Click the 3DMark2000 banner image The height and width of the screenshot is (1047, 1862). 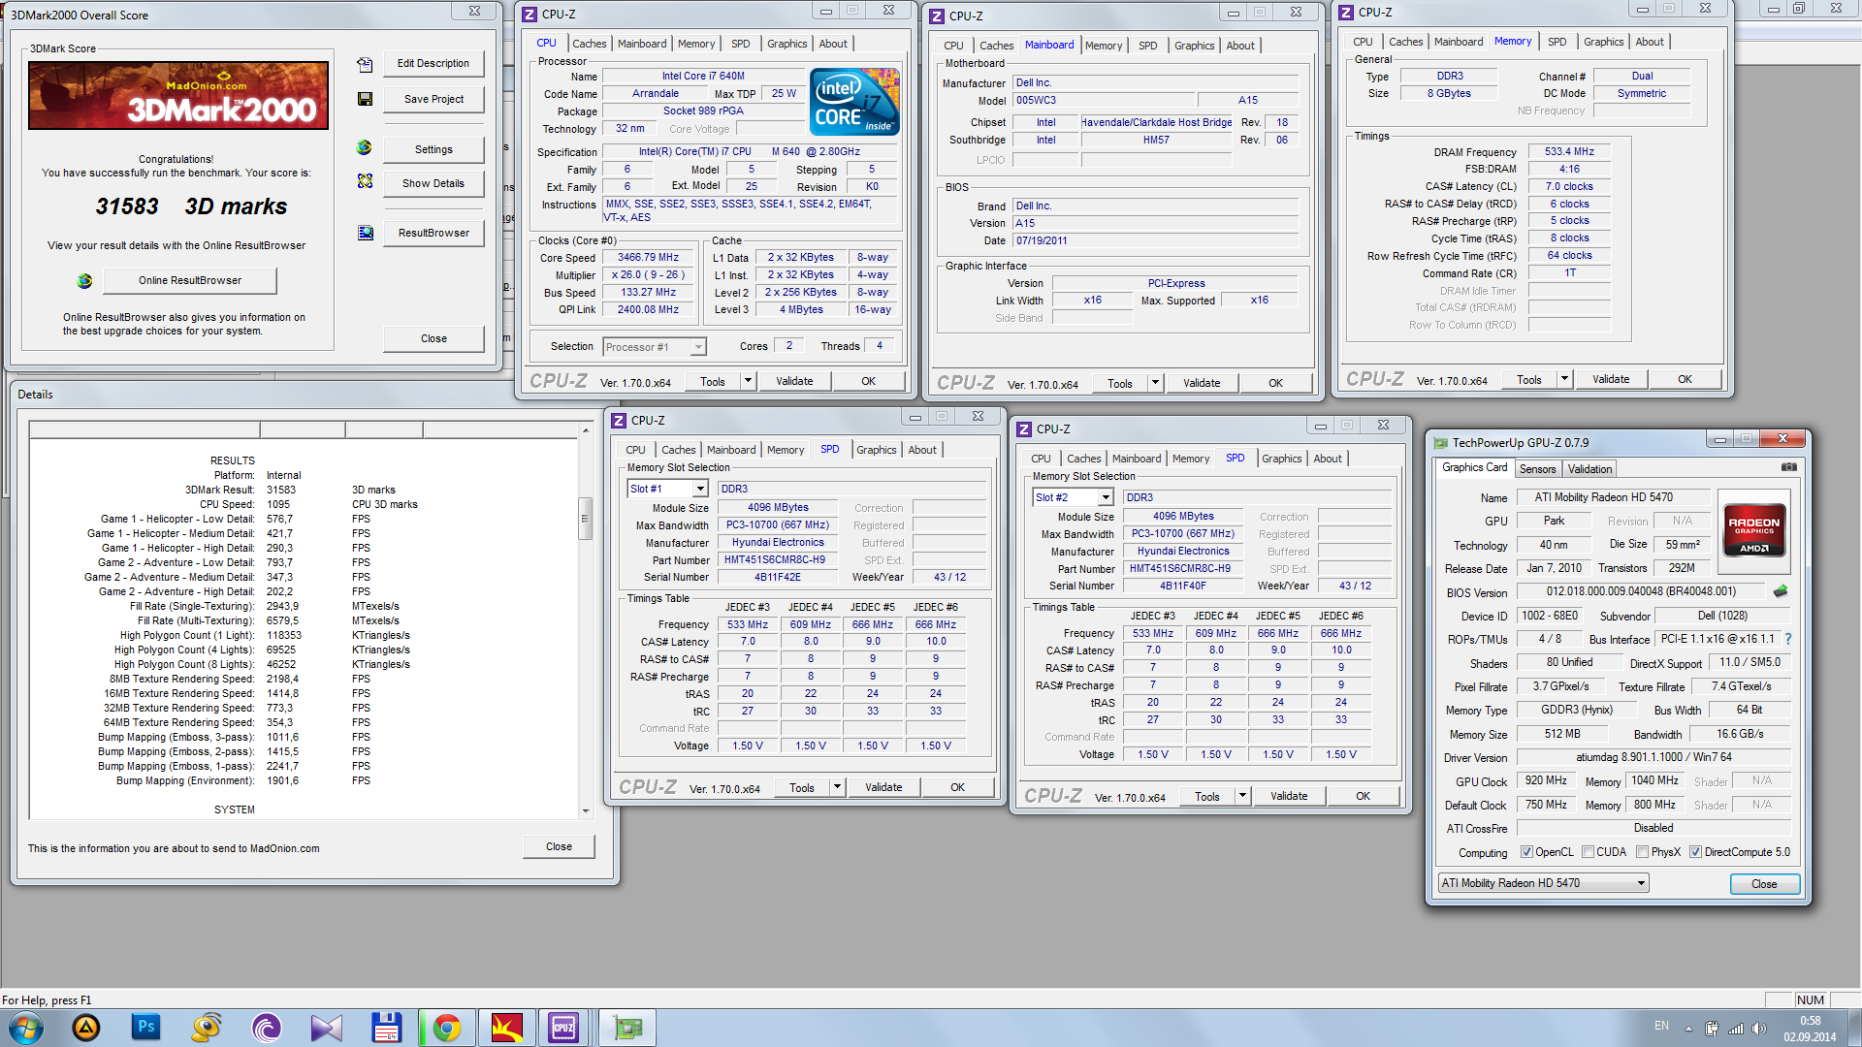[x=178, y=96]
